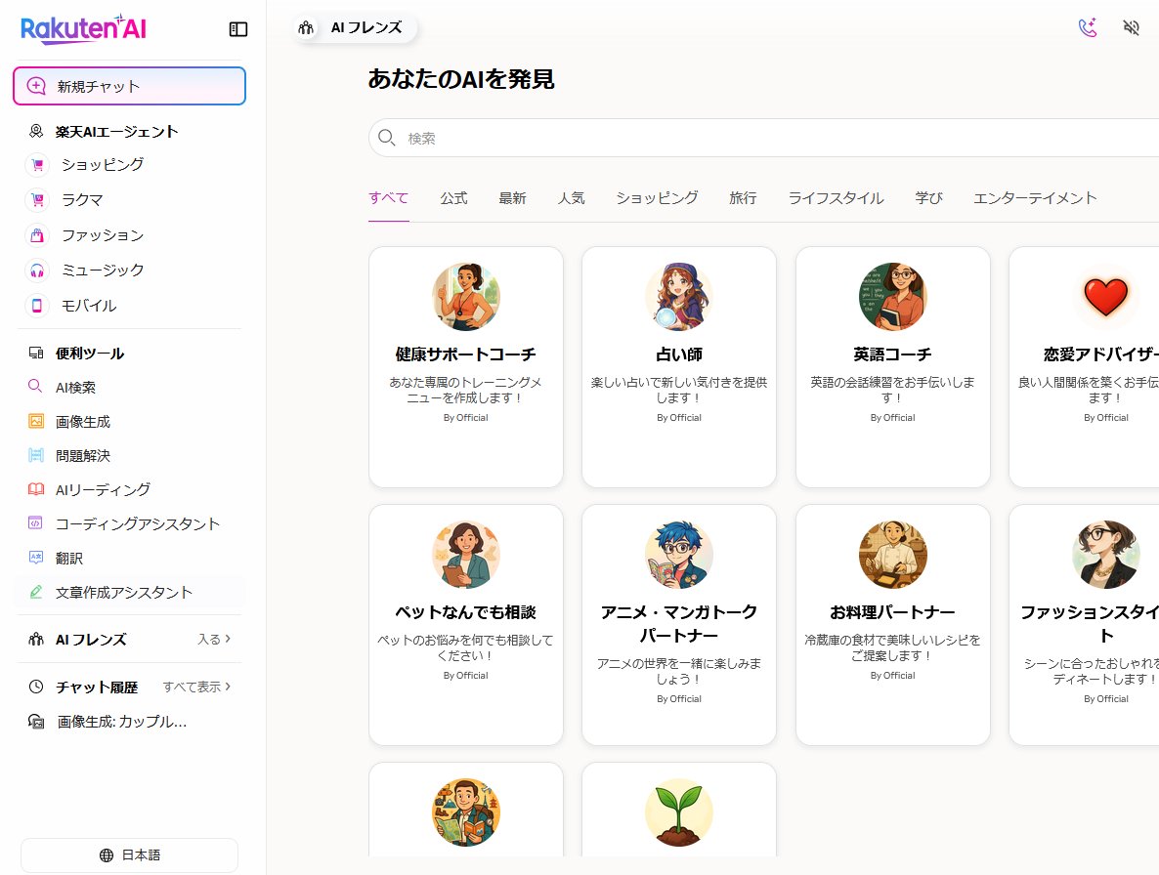
Task: Select the 人気 tab
Action: [x=572, y=198]
